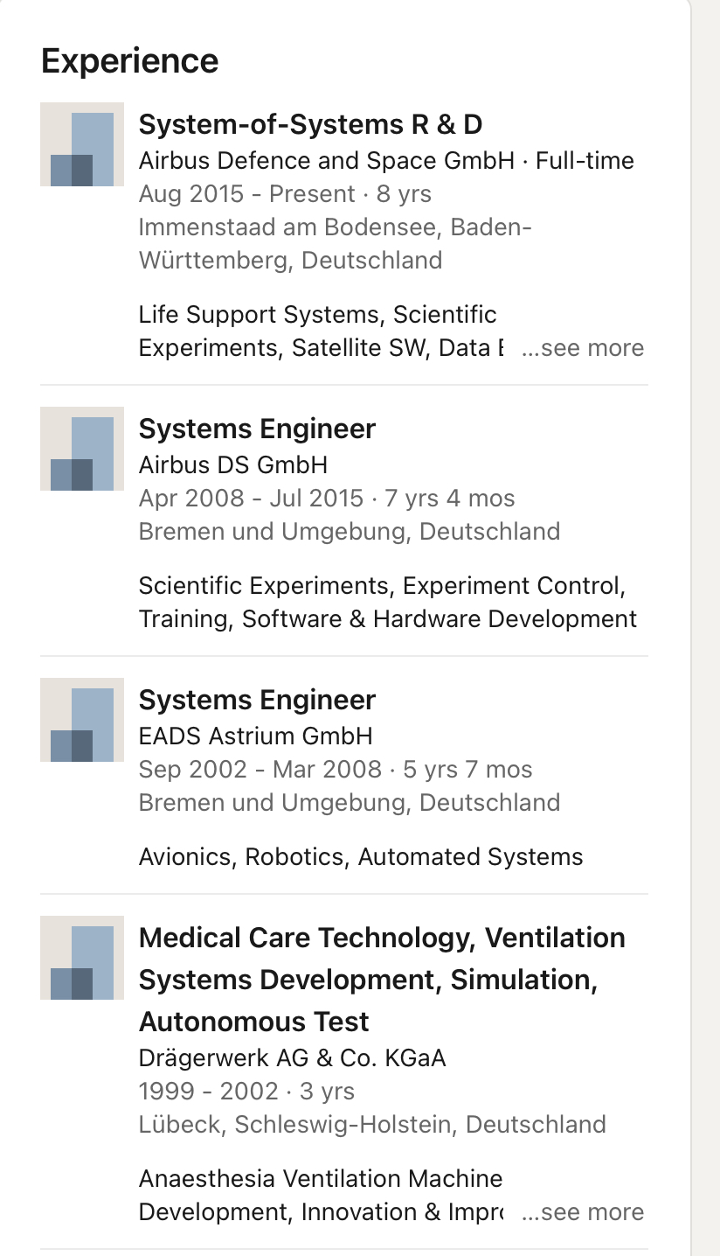The height and width of the screenshot is (1256, 720).
Task: Open the EADS Astrium Systems Engineer title
Action: 257,701
